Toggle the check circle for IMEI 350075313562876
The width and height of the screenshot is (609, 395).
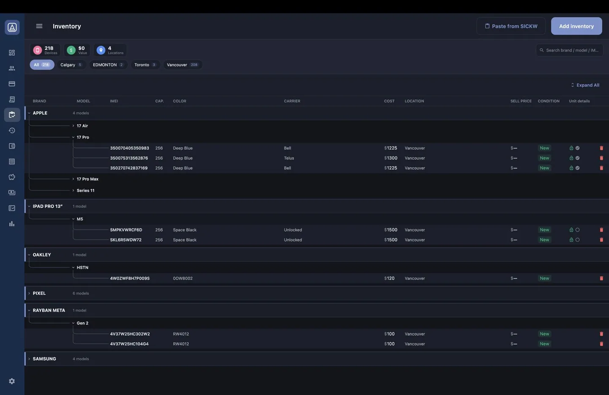click(x=578, y=158)
